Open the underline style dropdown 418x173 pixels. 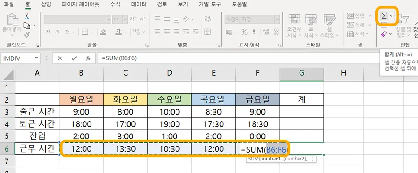[x=74, y=32]
